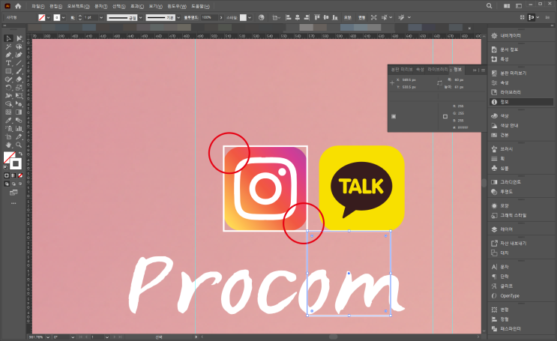Switch to the 정보 tab in floating panel
557x341 pixels.
(x=457, y=70)
